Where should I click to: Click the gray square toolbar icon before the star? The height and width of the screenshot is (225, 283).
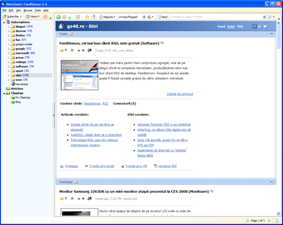click(x=78, y=17)
